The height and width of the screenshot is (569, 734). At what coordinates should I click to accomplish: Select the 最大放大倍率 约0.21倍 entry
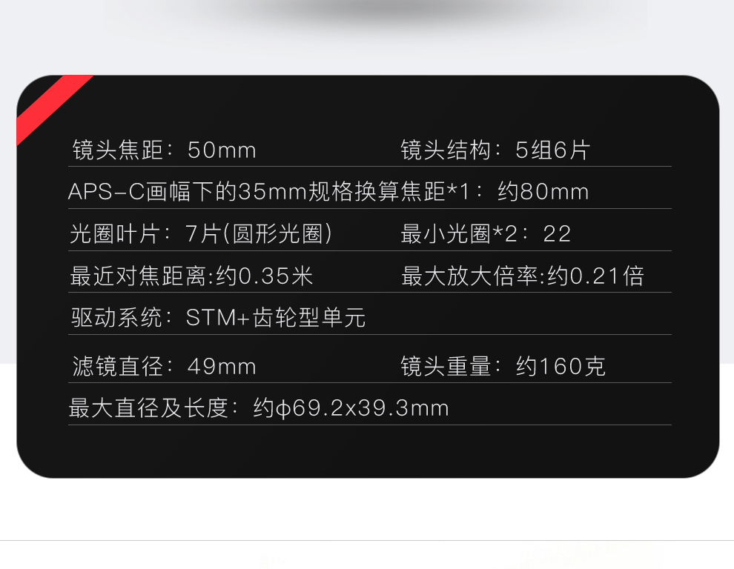coord(523,276)
